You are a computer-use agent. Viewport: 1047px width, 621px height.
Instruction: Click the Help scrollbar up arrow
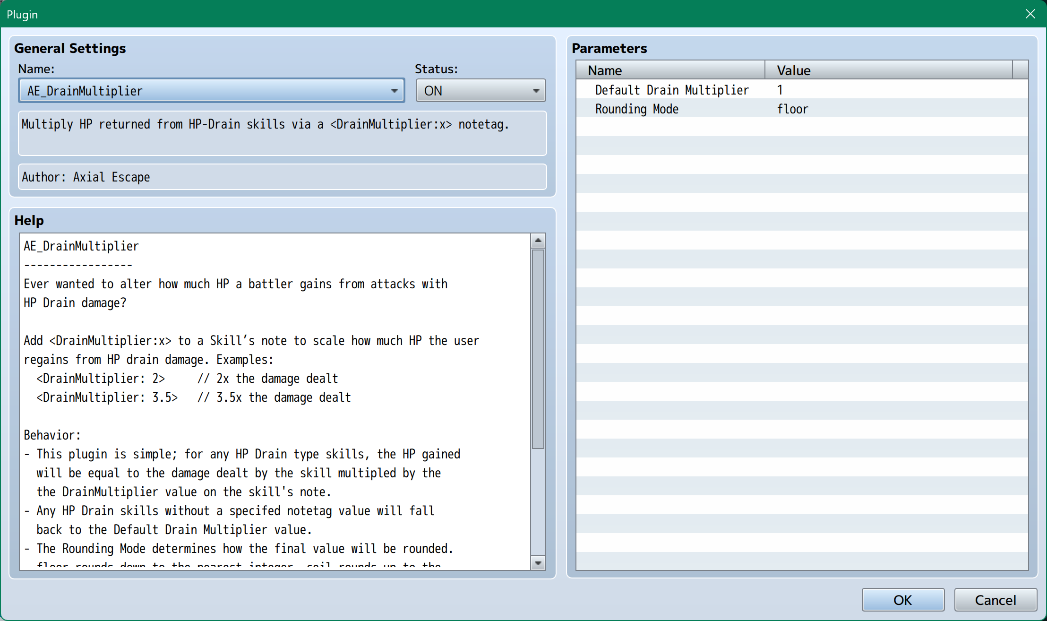(538, 241)
